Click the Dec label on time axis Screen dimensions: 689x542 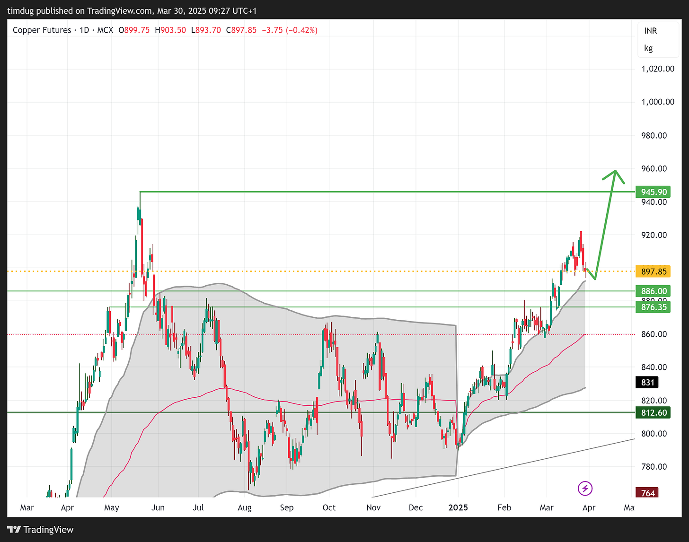click(x=415, y=508)
